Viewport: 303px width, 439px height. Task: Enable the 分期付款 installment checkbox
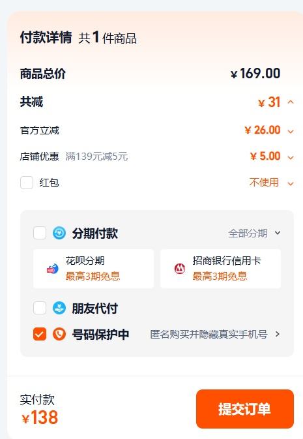[x=40, y=233]
